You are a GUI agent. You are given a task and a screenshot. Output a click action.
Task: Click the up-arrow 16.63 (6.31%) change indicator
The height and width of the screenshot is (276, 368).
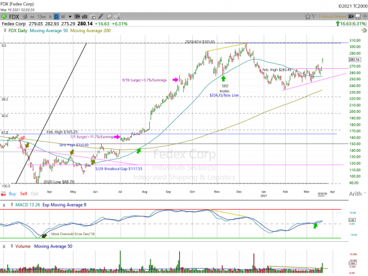[x=351, y=23]
